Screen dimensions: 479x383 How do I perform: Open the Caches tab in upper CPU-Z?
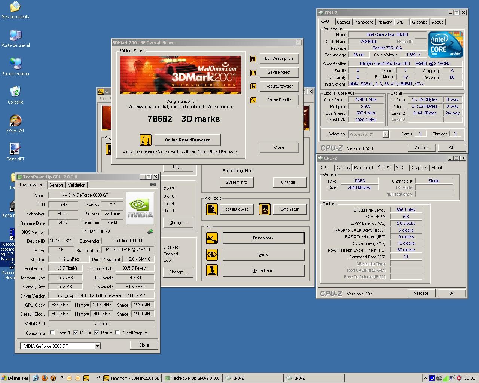[x=343, y=22]
